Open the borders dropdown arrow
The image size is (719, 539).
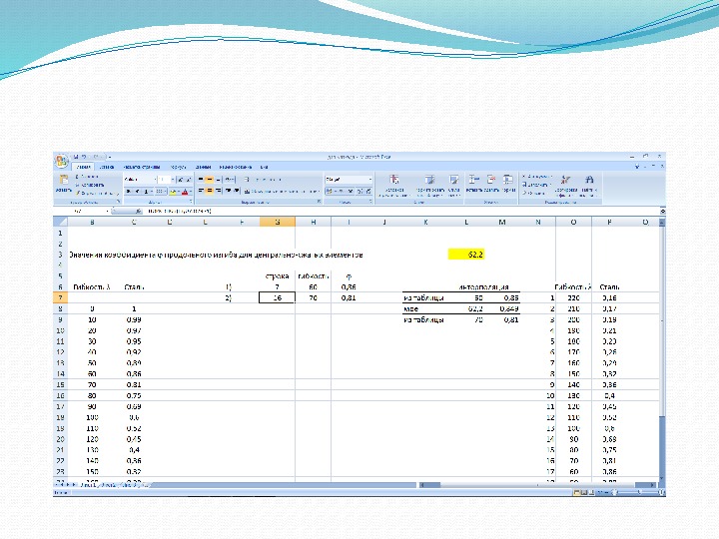coord(166,191)
